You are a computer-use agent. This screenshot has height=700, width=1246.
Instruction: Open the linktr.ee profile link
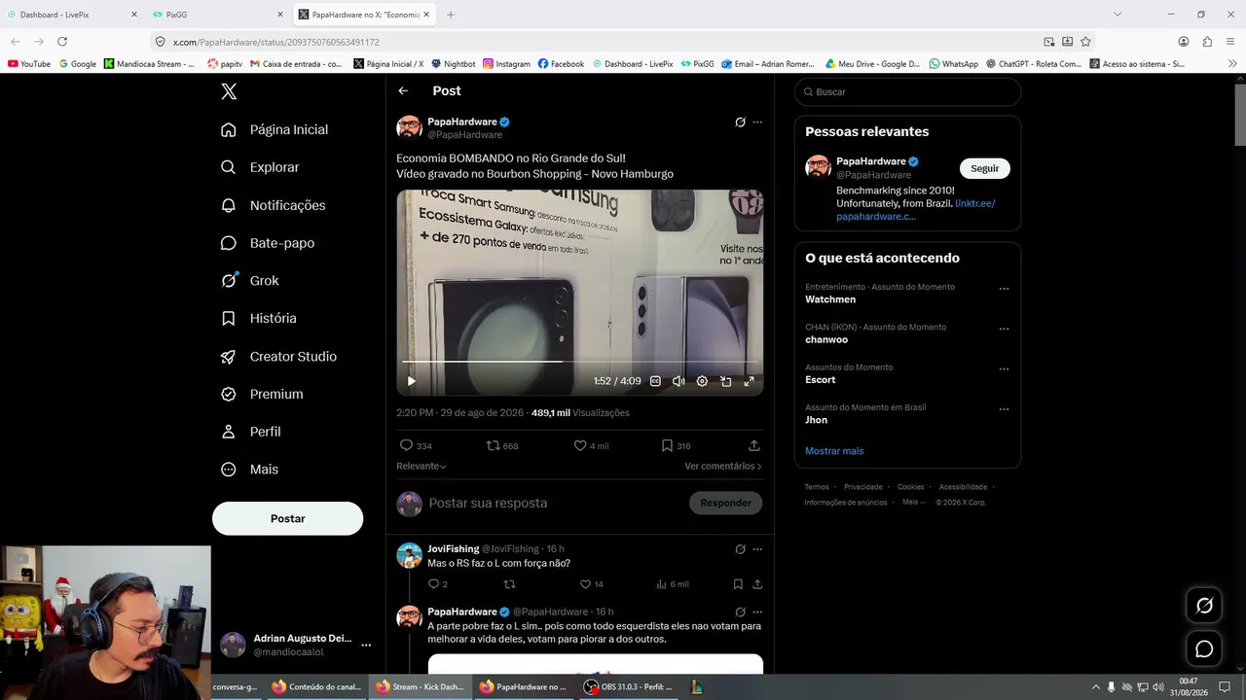(916, 210)
